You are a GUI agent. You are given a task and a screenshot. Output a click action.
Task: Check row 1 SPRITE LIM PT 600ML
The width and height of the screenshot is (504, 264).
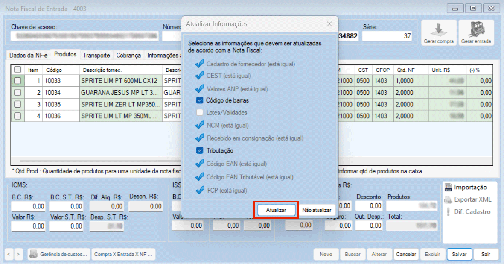[17, 81]
